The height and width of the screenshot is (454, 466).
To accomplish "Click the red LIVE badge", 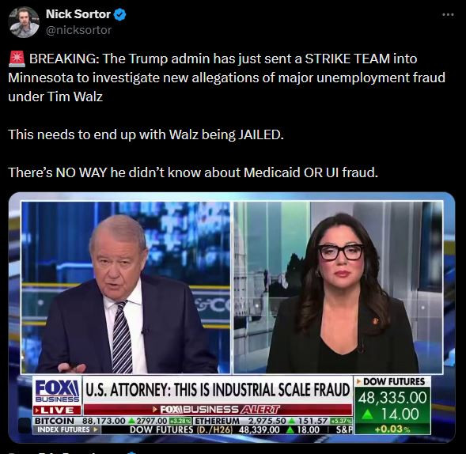I will 57,410.
